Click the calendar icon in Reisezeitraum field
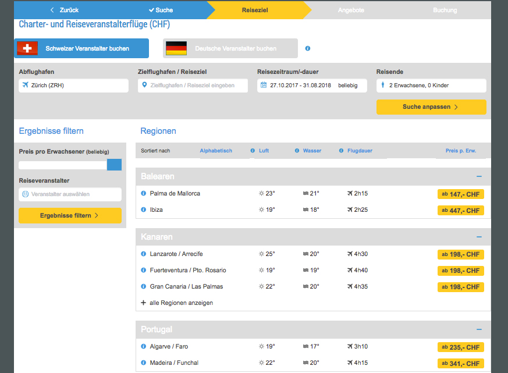The width and height of the screenshot is (508, 373). [x=264, y=86]
